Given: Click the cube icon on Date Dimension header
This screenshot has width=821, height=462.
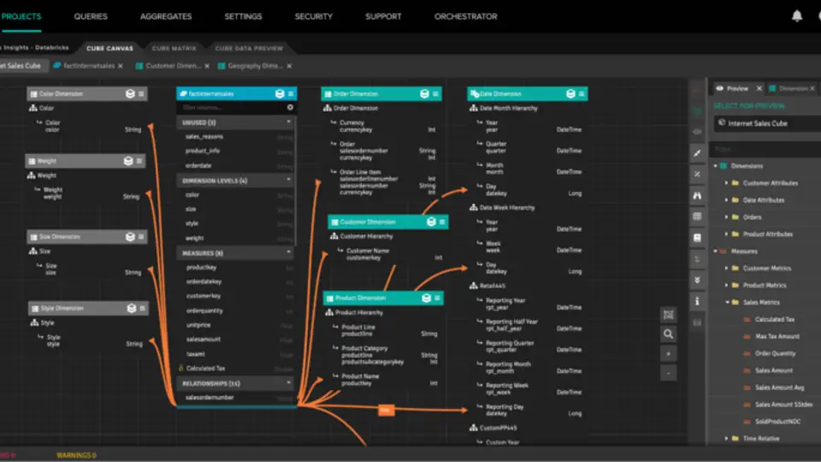Looking at the screenshot, I should coord(570,94).
